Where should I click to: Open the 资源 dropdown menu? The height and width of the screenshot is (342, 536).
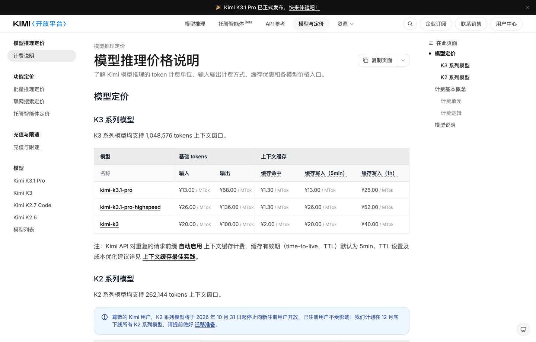(x=345, y=24)
